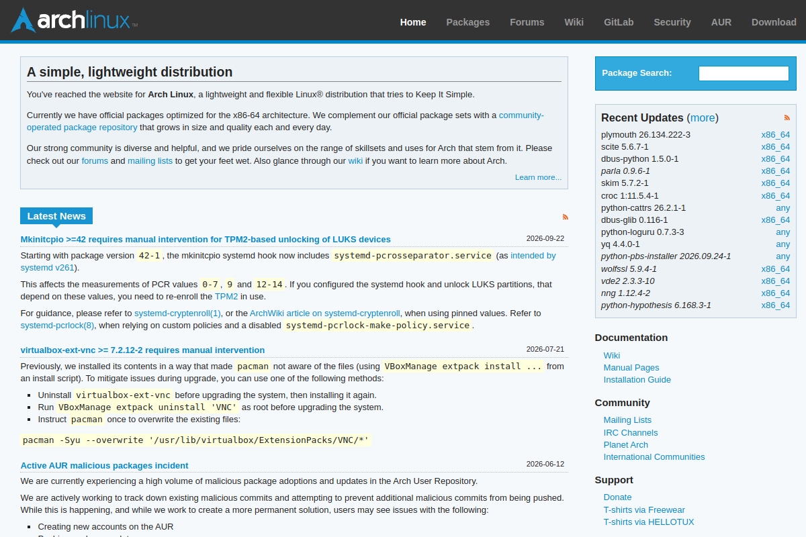806x537 pixels.
Task: Open the Planet Arch link
Action: pos(626,444)
